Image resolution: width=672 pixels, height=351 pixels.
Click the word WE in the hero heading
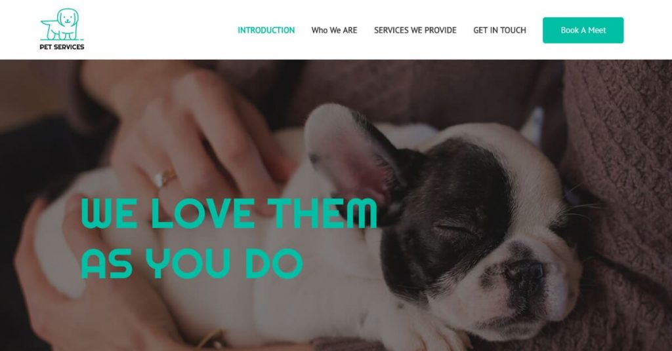click(110, 213)
